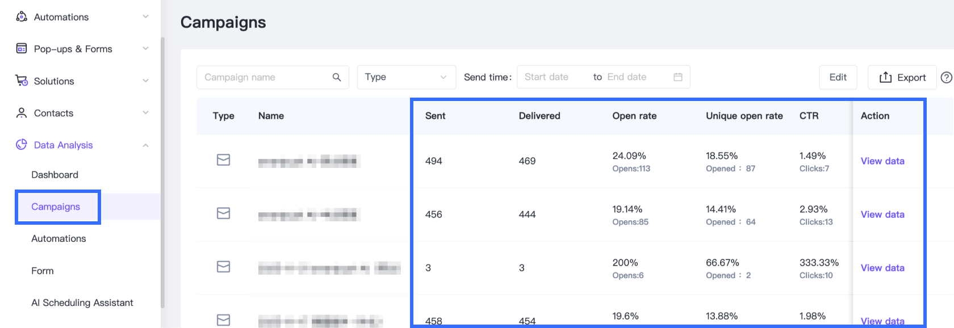Click email envelope icon of first campaign row

click(224, 161)
